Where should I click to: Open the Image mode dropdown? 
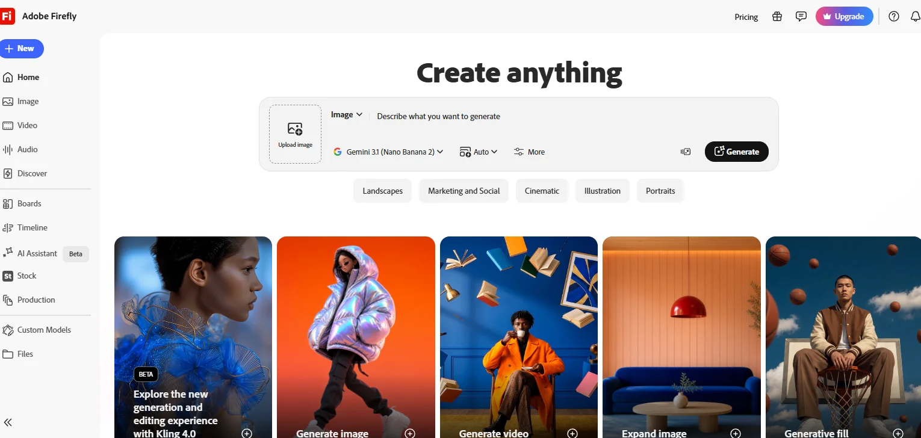(x=347, y=114)
